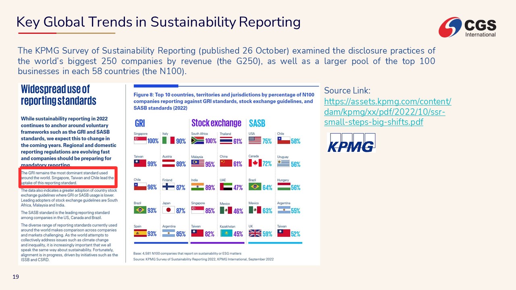Select the Spain flag icon
The image size is (516, 290).
140,233
